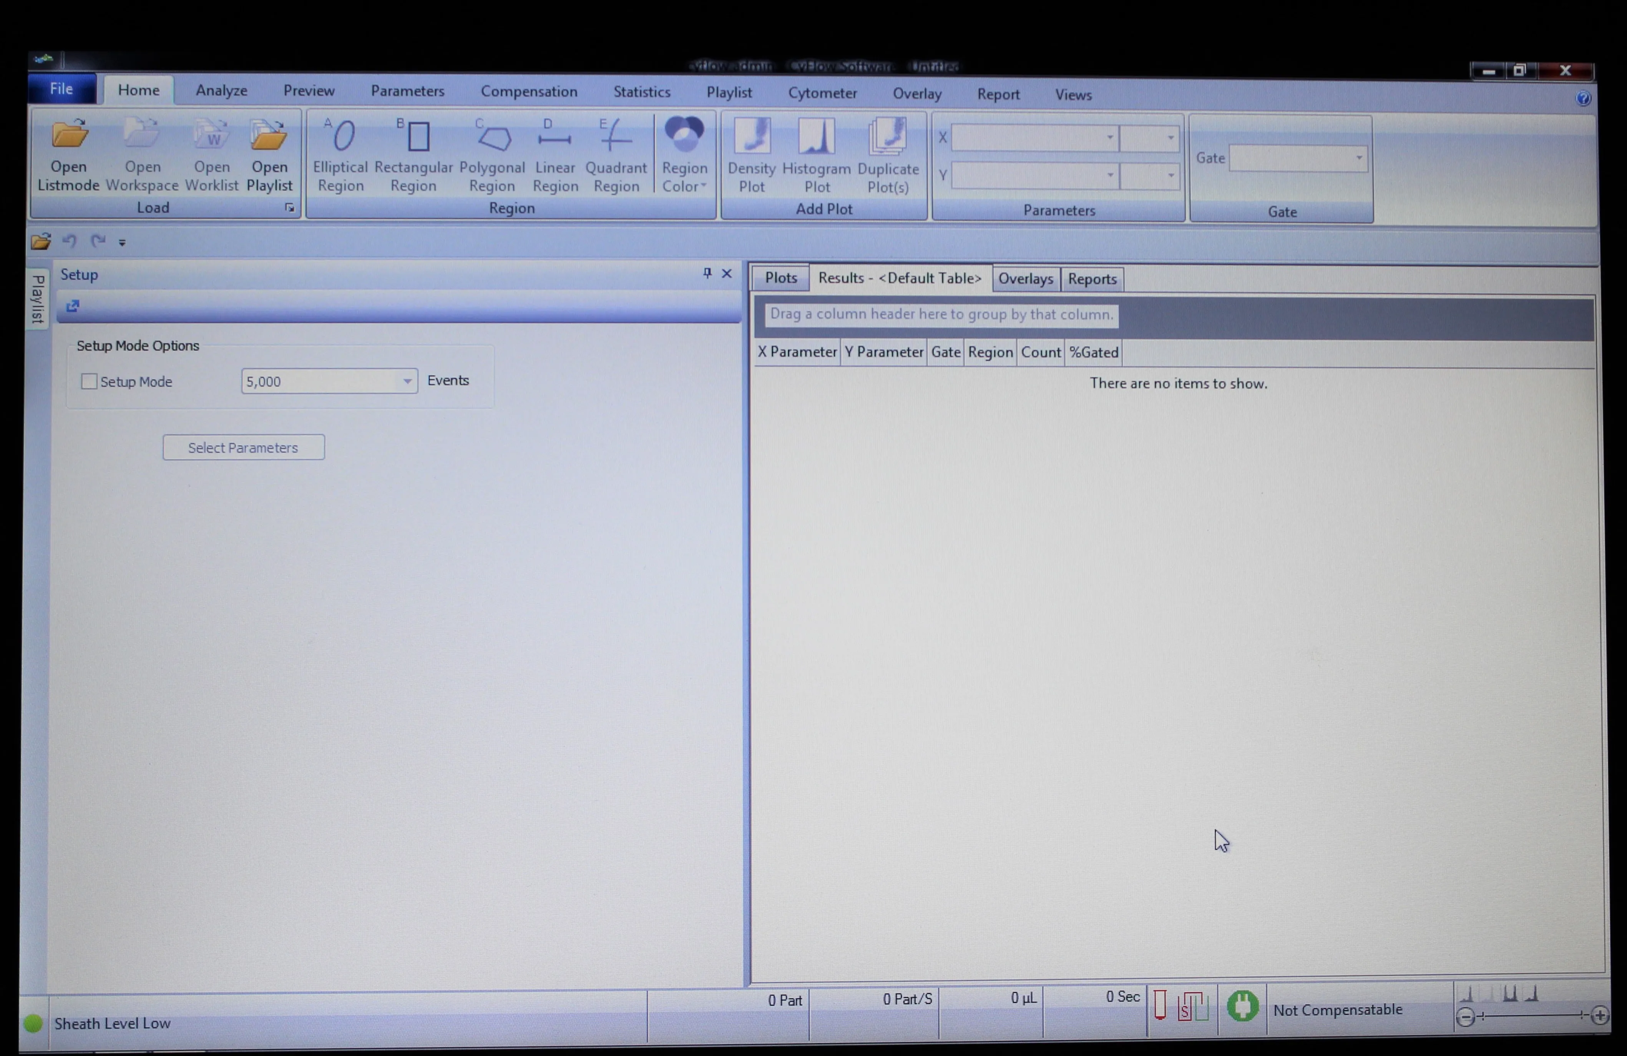Switch to the Compensation ribbon tab
The width and height of the screenshot is (1627, 1056).
pyautogui.click(x=529, y=91)
